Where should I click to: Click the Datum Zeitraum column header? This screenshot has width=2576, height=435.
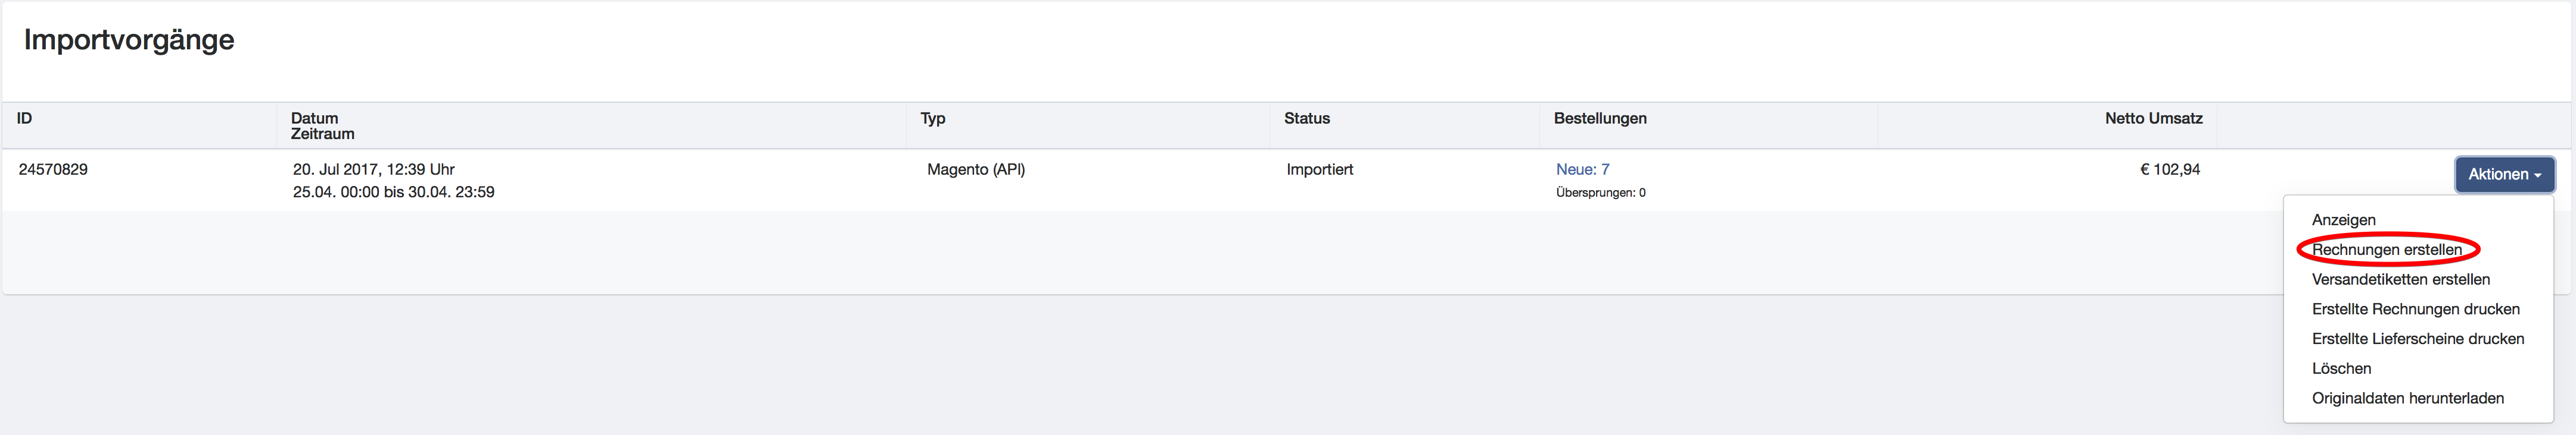click(322, 126)
